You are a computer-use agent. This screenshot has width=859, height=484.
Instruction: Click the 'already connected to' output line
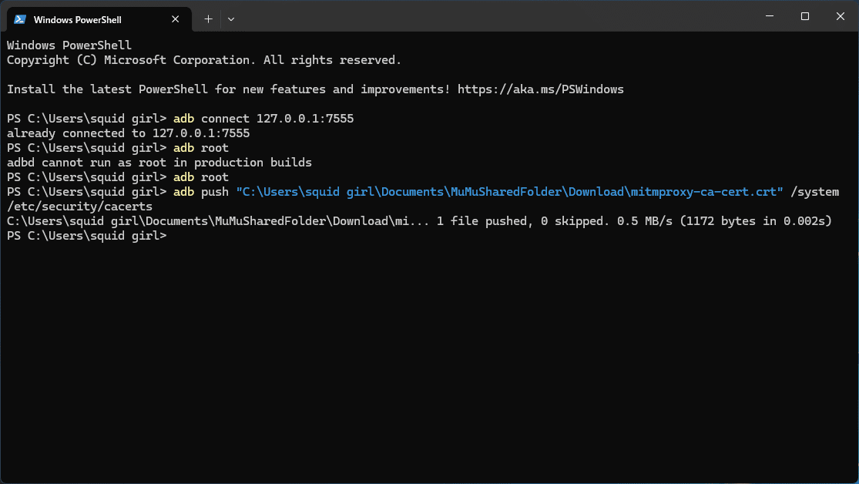click(128, 133)
